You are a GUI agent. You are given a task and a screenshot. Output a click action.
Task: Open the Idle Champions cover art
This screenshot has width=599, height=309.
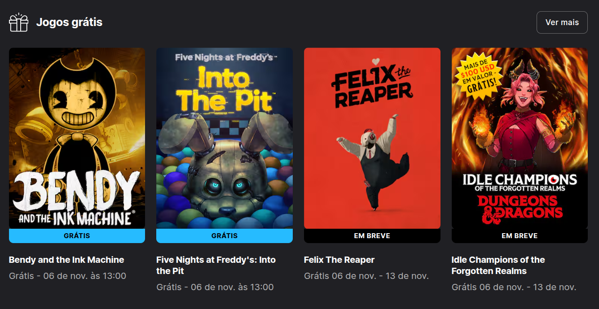pyautogui.click(x=520, y=138)
